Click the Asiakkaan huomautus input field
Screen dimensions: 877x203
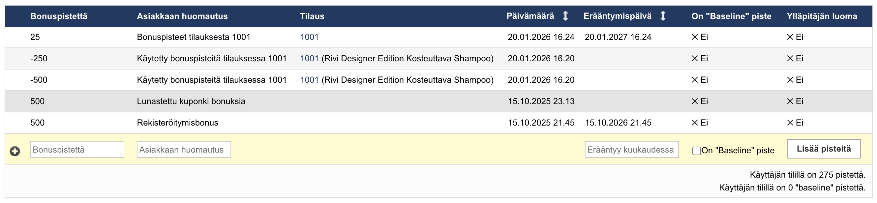coord(184,150)
